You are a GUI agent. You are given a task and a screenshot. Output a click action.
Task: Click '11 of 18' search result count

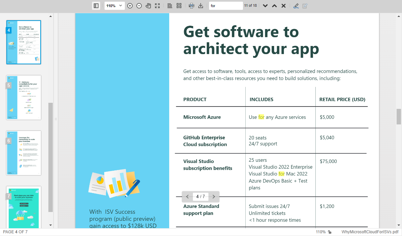coord(250,6)
